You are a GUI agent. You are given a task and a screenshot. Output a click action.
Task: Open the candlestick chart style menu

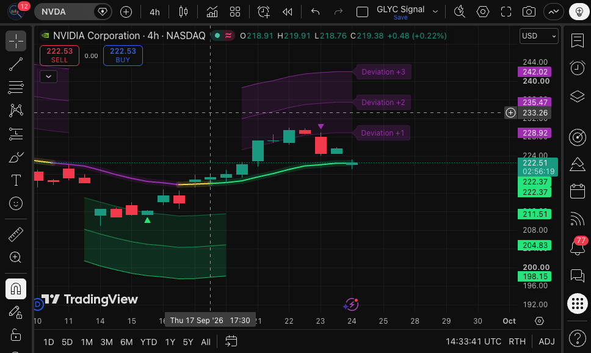(184, 12)
